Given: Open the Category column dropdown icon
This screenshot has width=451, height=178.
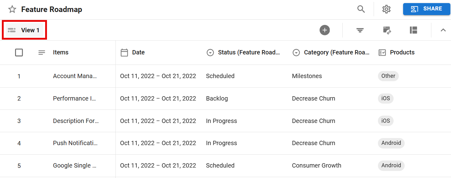Looking at the screenshot, I should coord(296,53).
